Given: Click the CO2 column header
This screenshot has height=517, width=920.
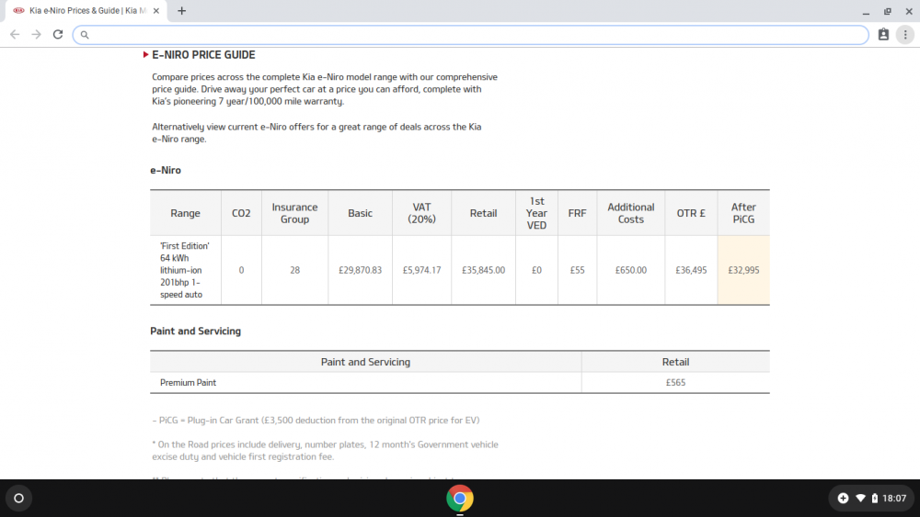Looking at the screenshot, I should tap(241, 213).
